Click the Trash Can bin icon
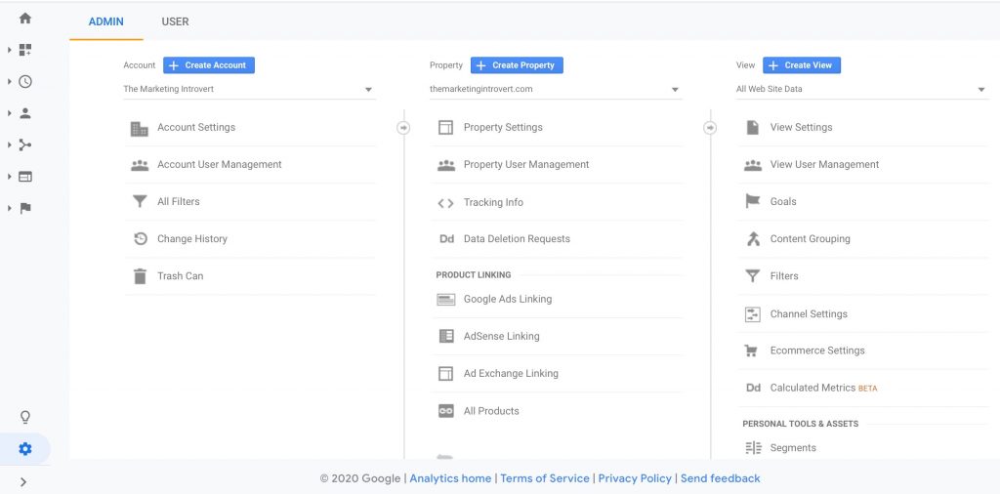 pyautogui.click(x=139, y=276)
